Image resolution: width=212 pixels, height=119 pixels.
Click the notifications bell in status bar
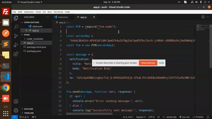coord(208,117)
